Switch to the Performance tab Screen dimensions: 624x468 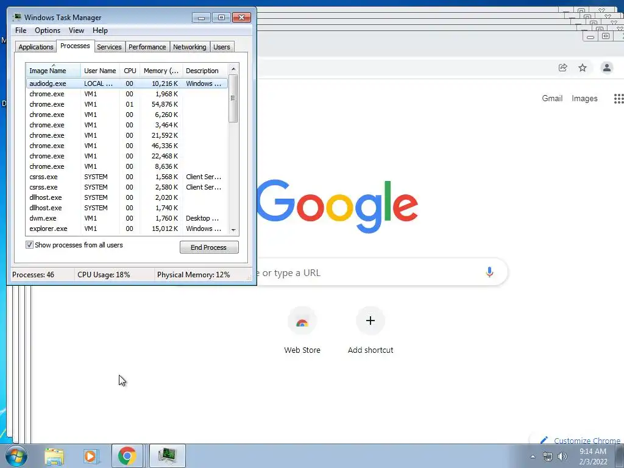147,47
